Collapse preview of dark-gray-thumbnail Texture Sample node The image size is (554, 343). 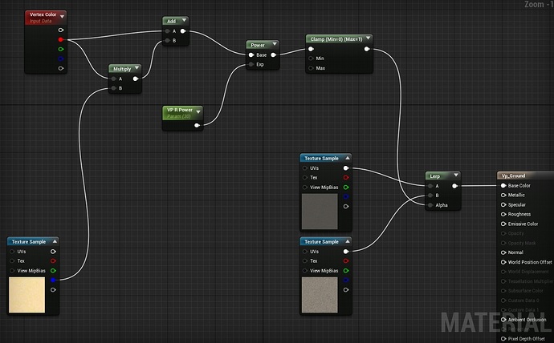(x=348, y=158)
